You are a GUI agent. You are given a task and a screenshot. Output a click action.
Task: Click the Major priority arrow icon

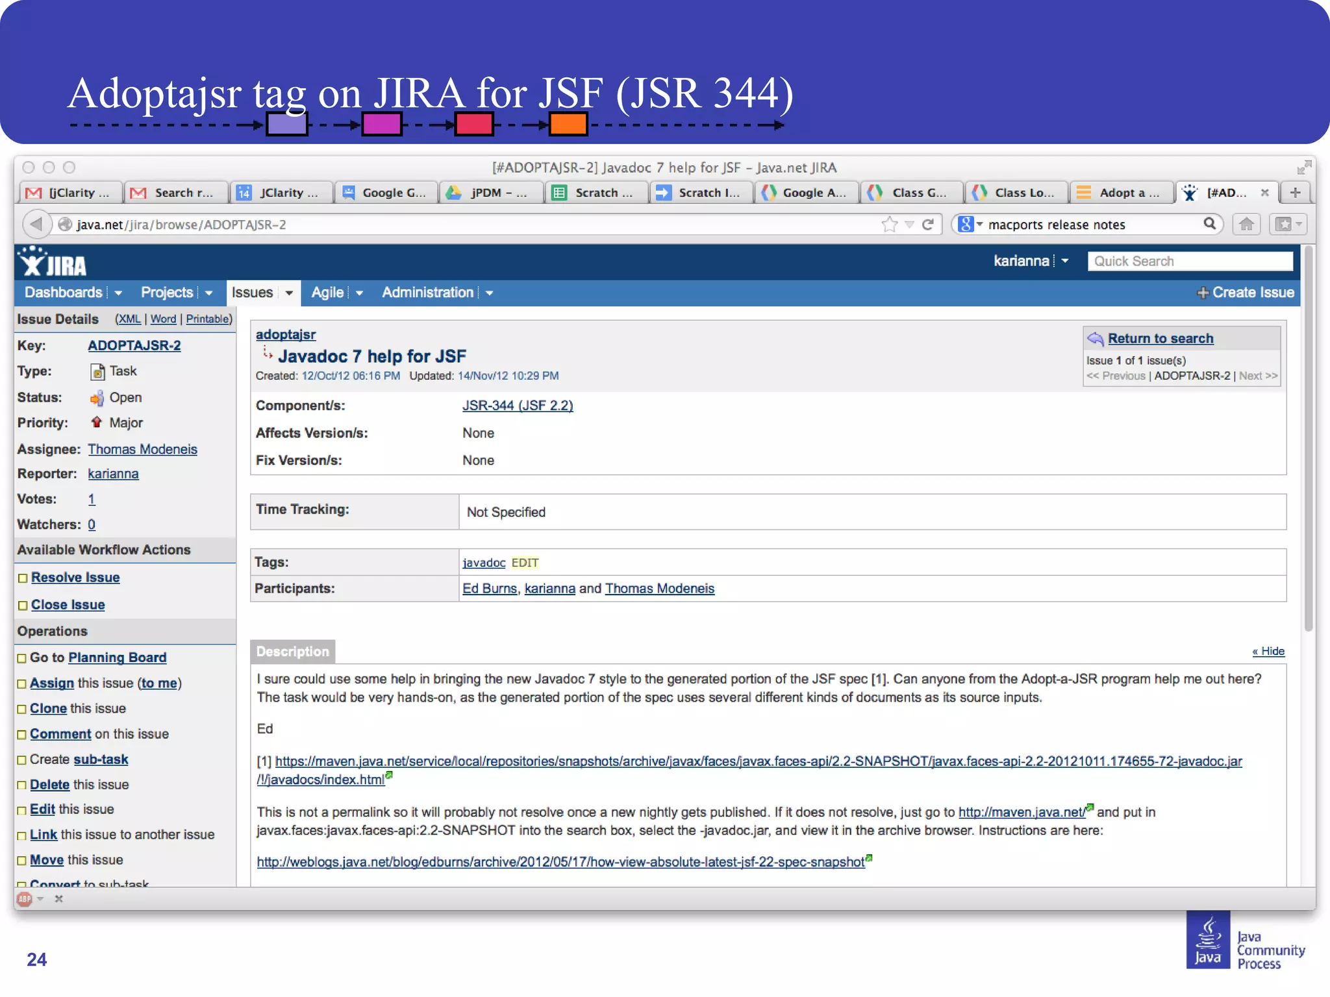click(97, 423)
